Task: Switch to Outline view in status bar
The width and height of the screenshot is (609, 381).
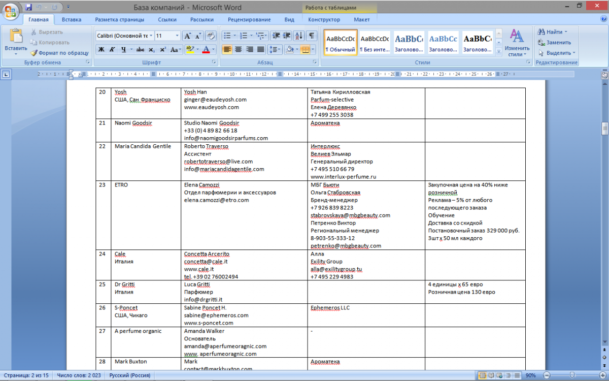Action: coord(507,375)
